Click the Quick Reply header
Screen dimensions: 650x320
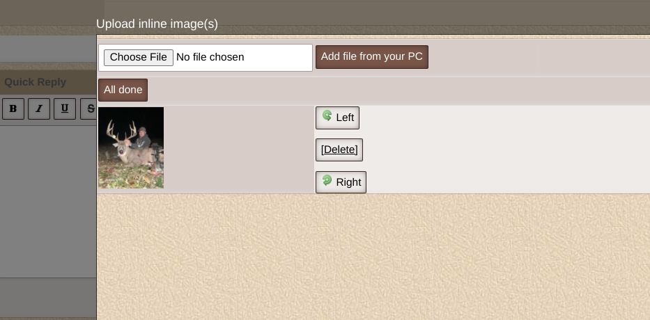pyautogui.click(x=36, y=82)
